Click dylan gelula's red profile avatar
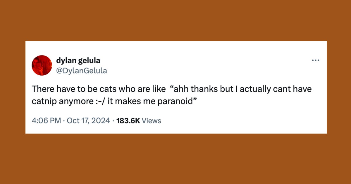 click(42, 65)
